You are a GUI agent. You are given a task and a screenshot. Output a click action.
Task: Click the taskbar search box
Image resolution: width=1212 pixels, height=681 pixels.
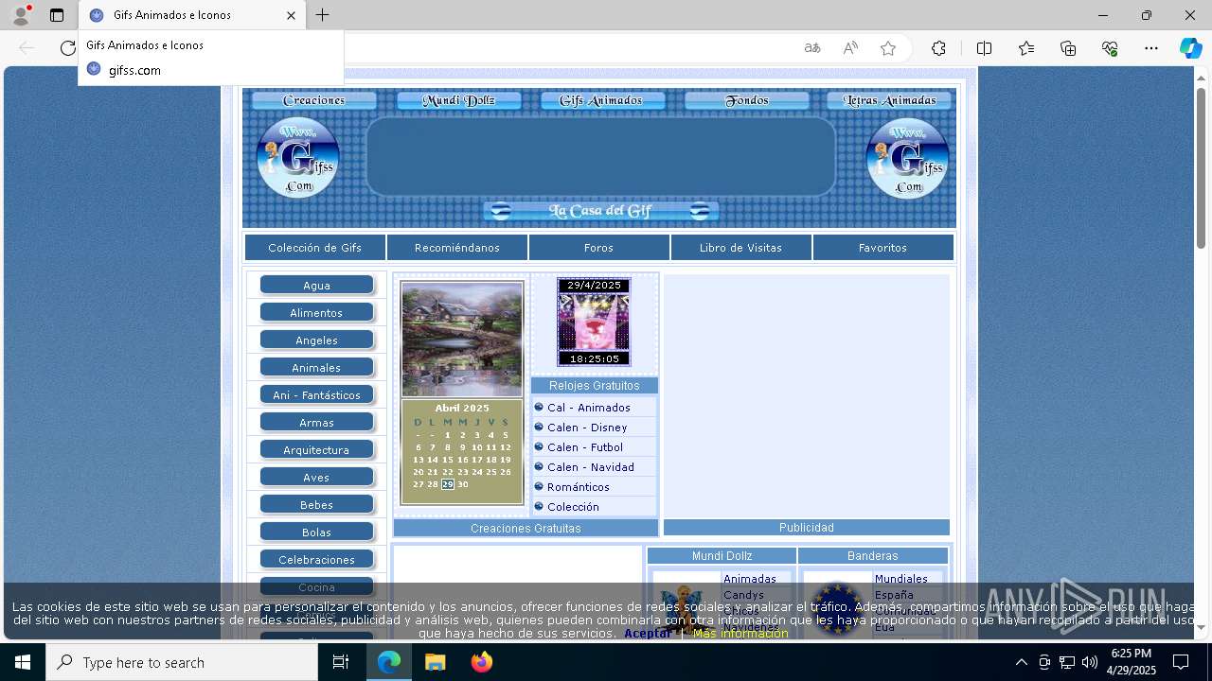tap(182, 662)
